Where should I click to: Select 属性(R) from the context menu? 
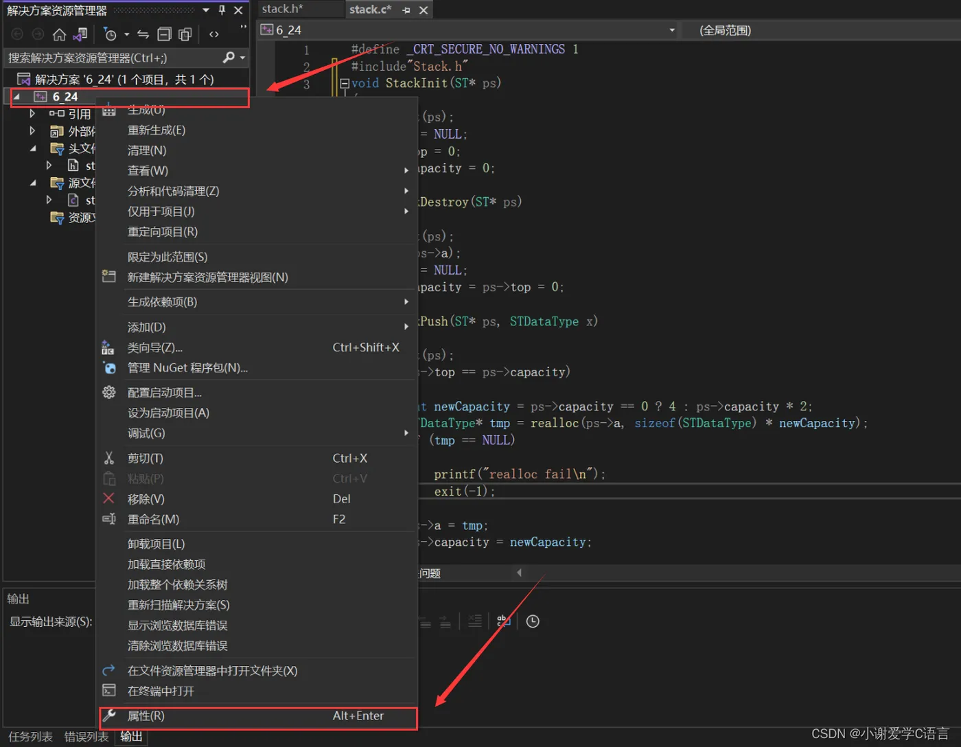tap(257, 715)
